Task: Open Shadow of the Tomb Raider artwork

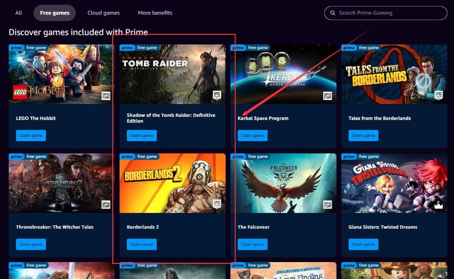Action: pos(173,74)
